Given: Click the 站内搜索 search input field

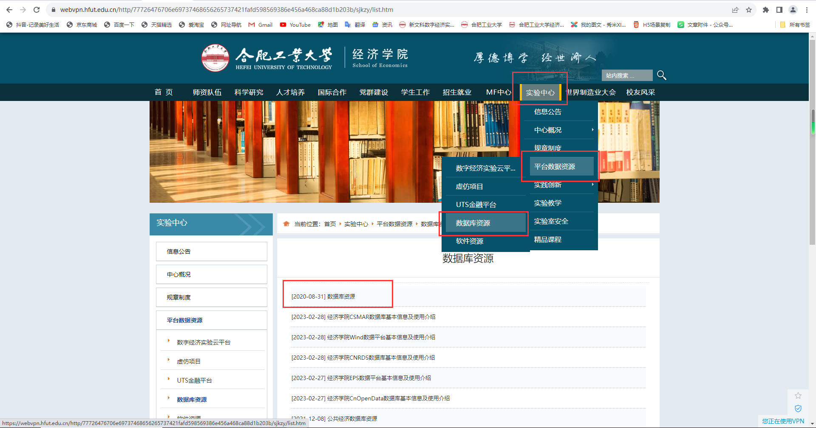Looking at the screenshot, I should (x=626, y=76).
